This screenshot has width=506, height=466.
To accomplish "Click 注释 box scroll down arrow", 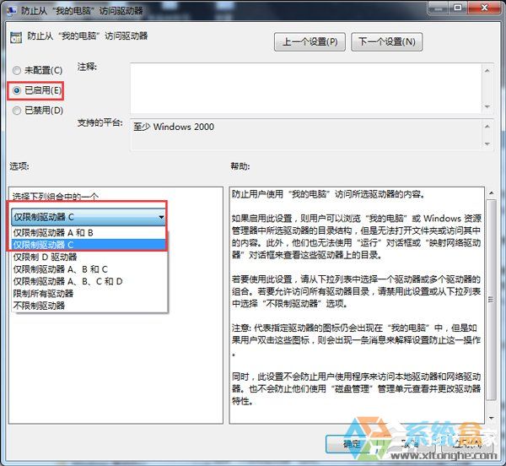I will (487, 106).
